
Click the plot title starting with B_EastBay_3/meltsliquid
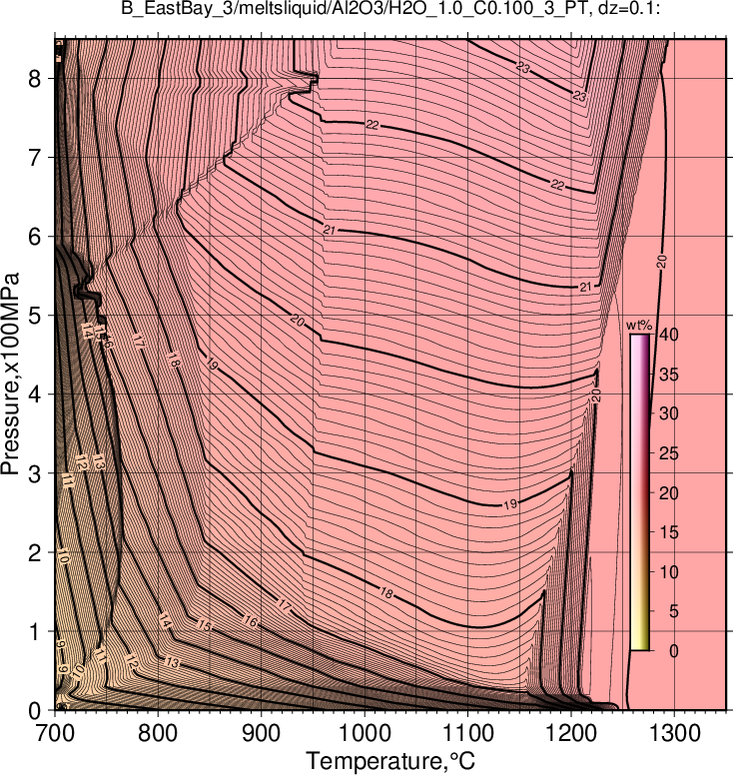(x=390, y=9)
